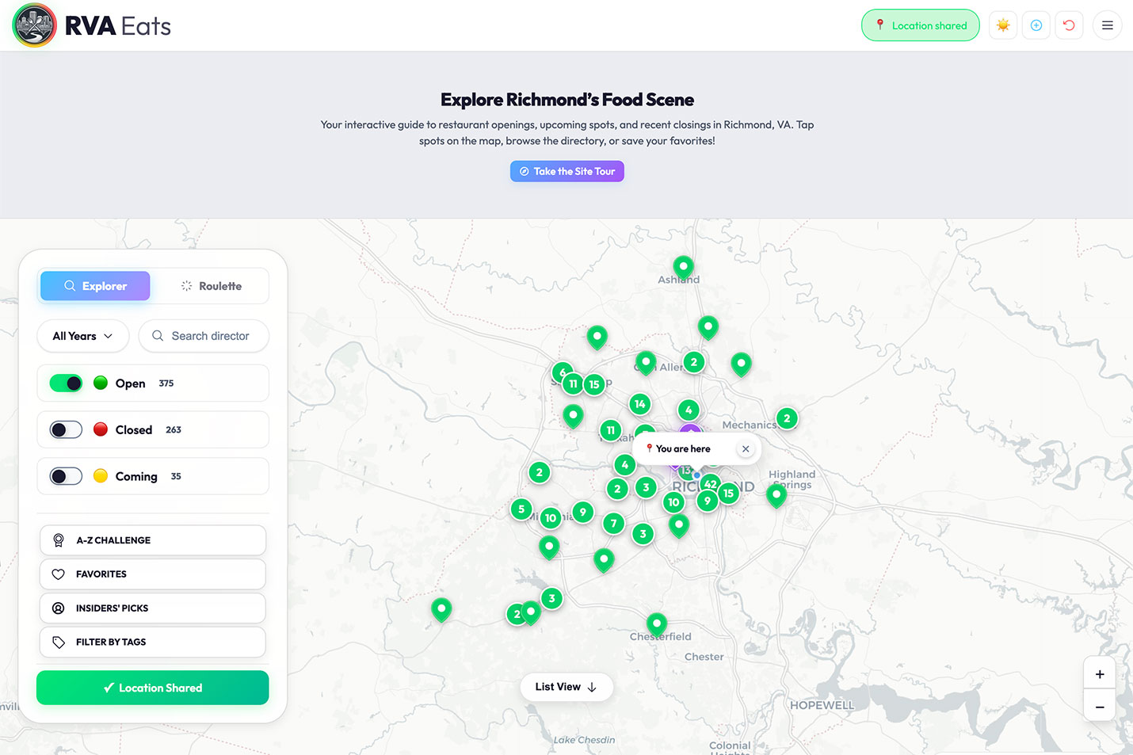Image resolution: width=1133 pixels, height=755 pixels.
Task: Open the A-Z Challenge
Action: 153,540
